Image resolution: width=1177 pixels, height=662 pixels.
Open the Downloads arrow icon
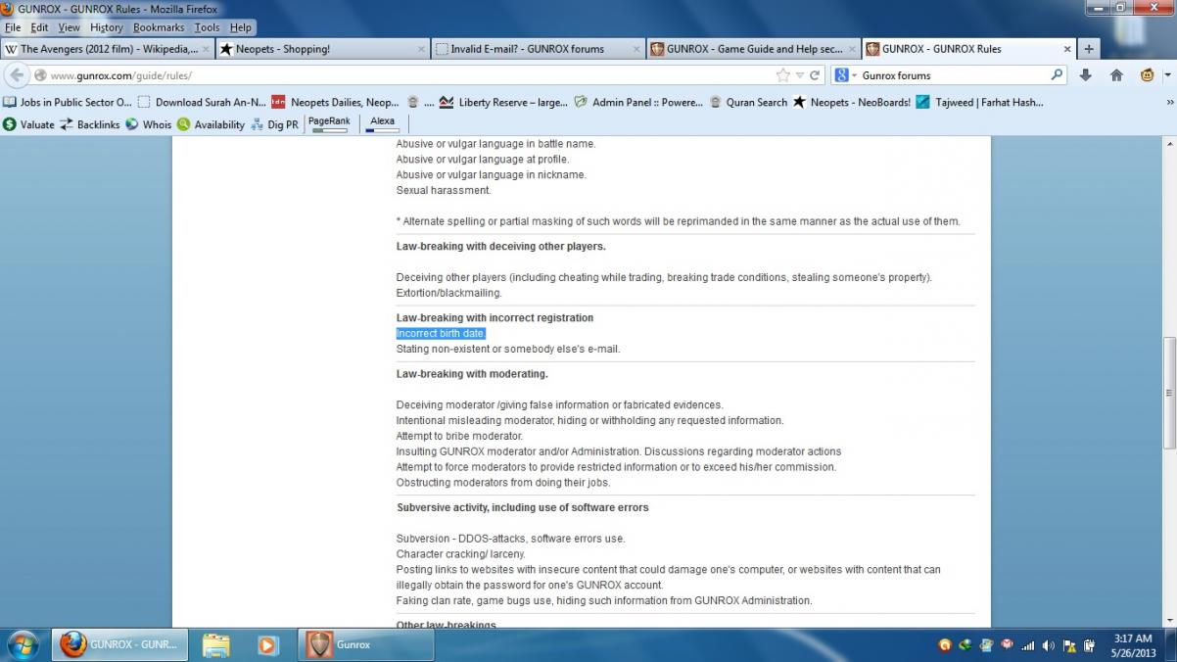click(x=1086, y=75)
